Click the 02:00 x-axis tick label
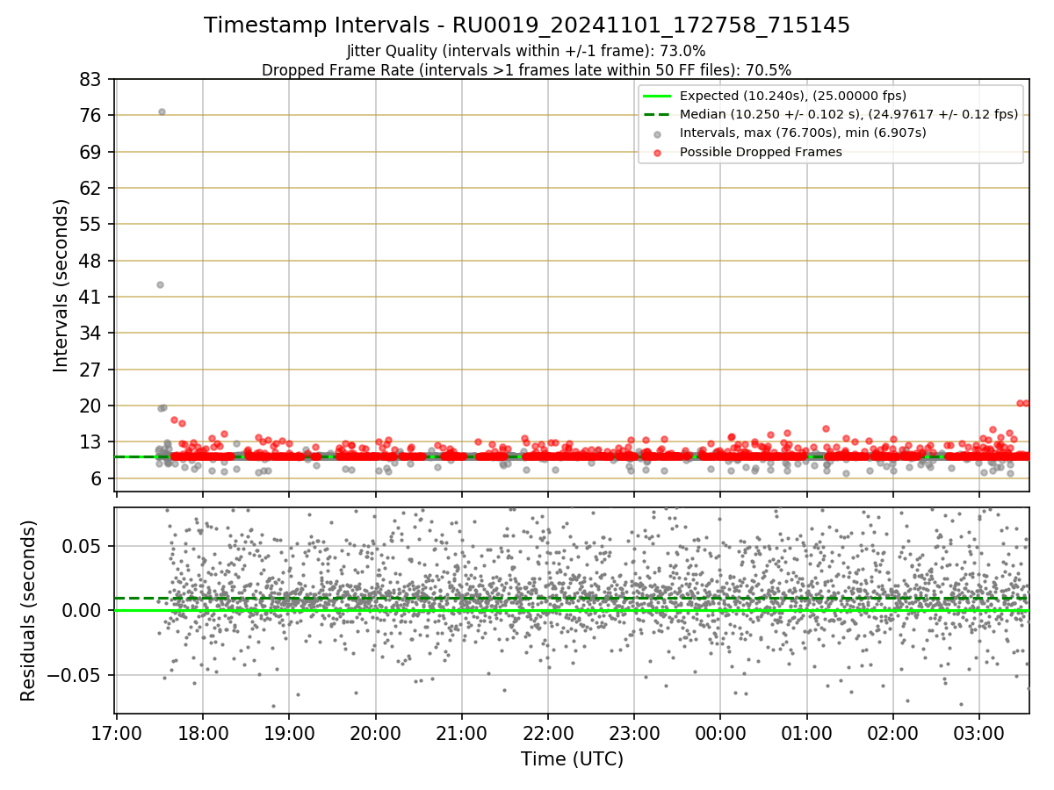This screenshot has height=790, width=1054. click(893, 733)
